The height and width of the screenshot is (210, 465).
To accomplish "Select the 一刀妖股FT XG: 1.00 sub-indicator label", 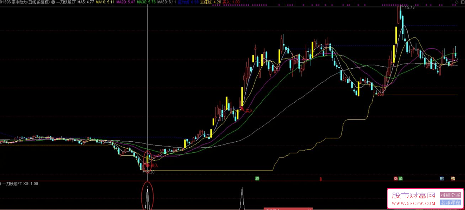I will coord(21,184).
